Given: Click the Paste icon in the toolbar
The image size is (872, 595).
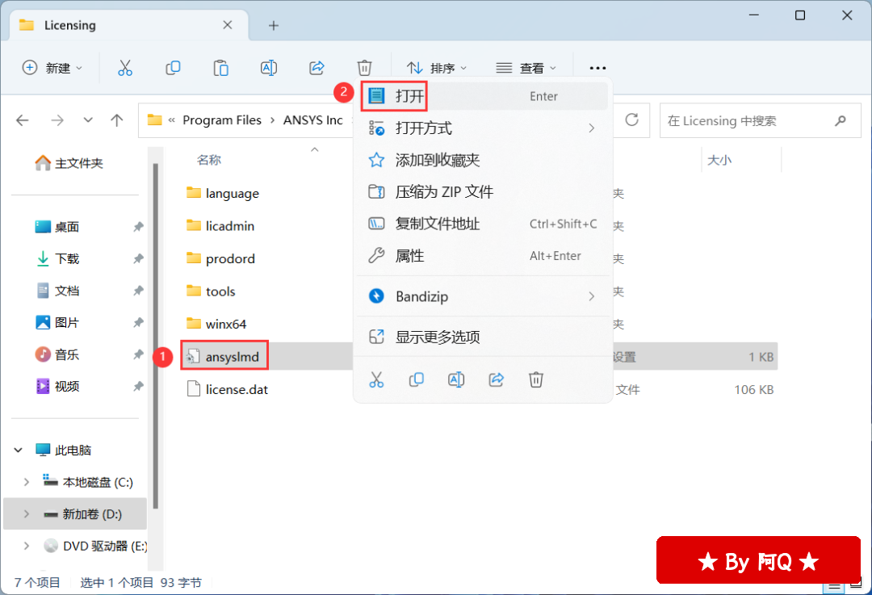Looking at the screenshot, I should pos(220,68).
